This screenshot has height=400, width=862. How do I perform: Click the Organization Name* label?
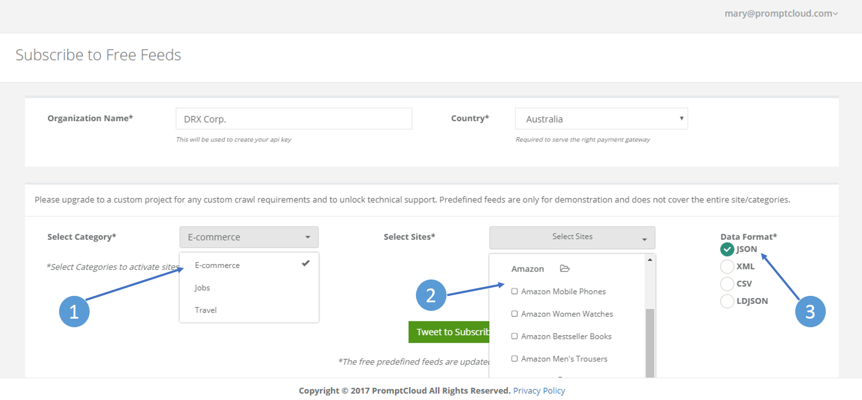tap(90, 118)
